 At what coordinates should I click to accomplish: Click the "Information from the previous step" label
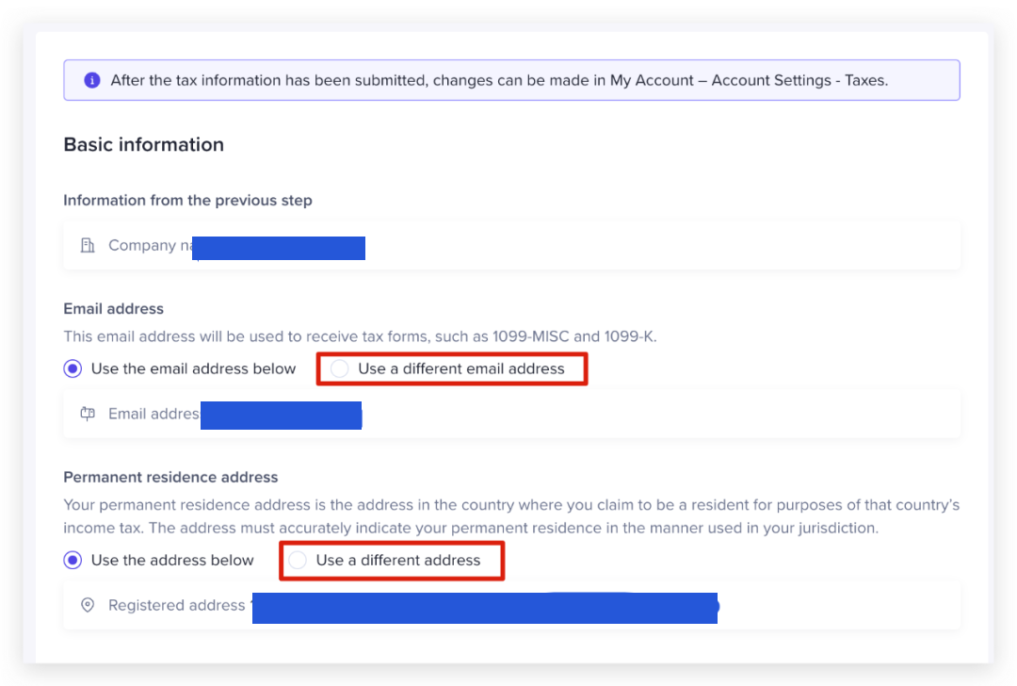187,200
